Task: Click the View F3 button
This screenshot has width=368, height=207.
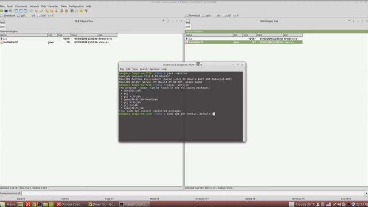Action: (21, 199)
